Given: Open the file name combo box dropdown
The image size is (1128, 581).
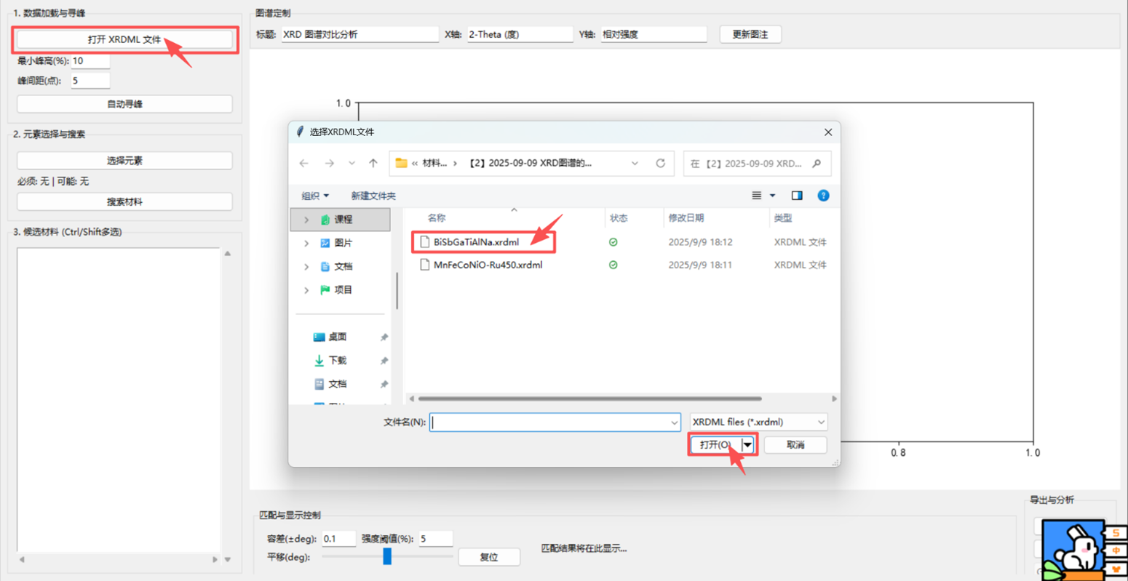Looking at the screenshot, I should coord(674,422).
